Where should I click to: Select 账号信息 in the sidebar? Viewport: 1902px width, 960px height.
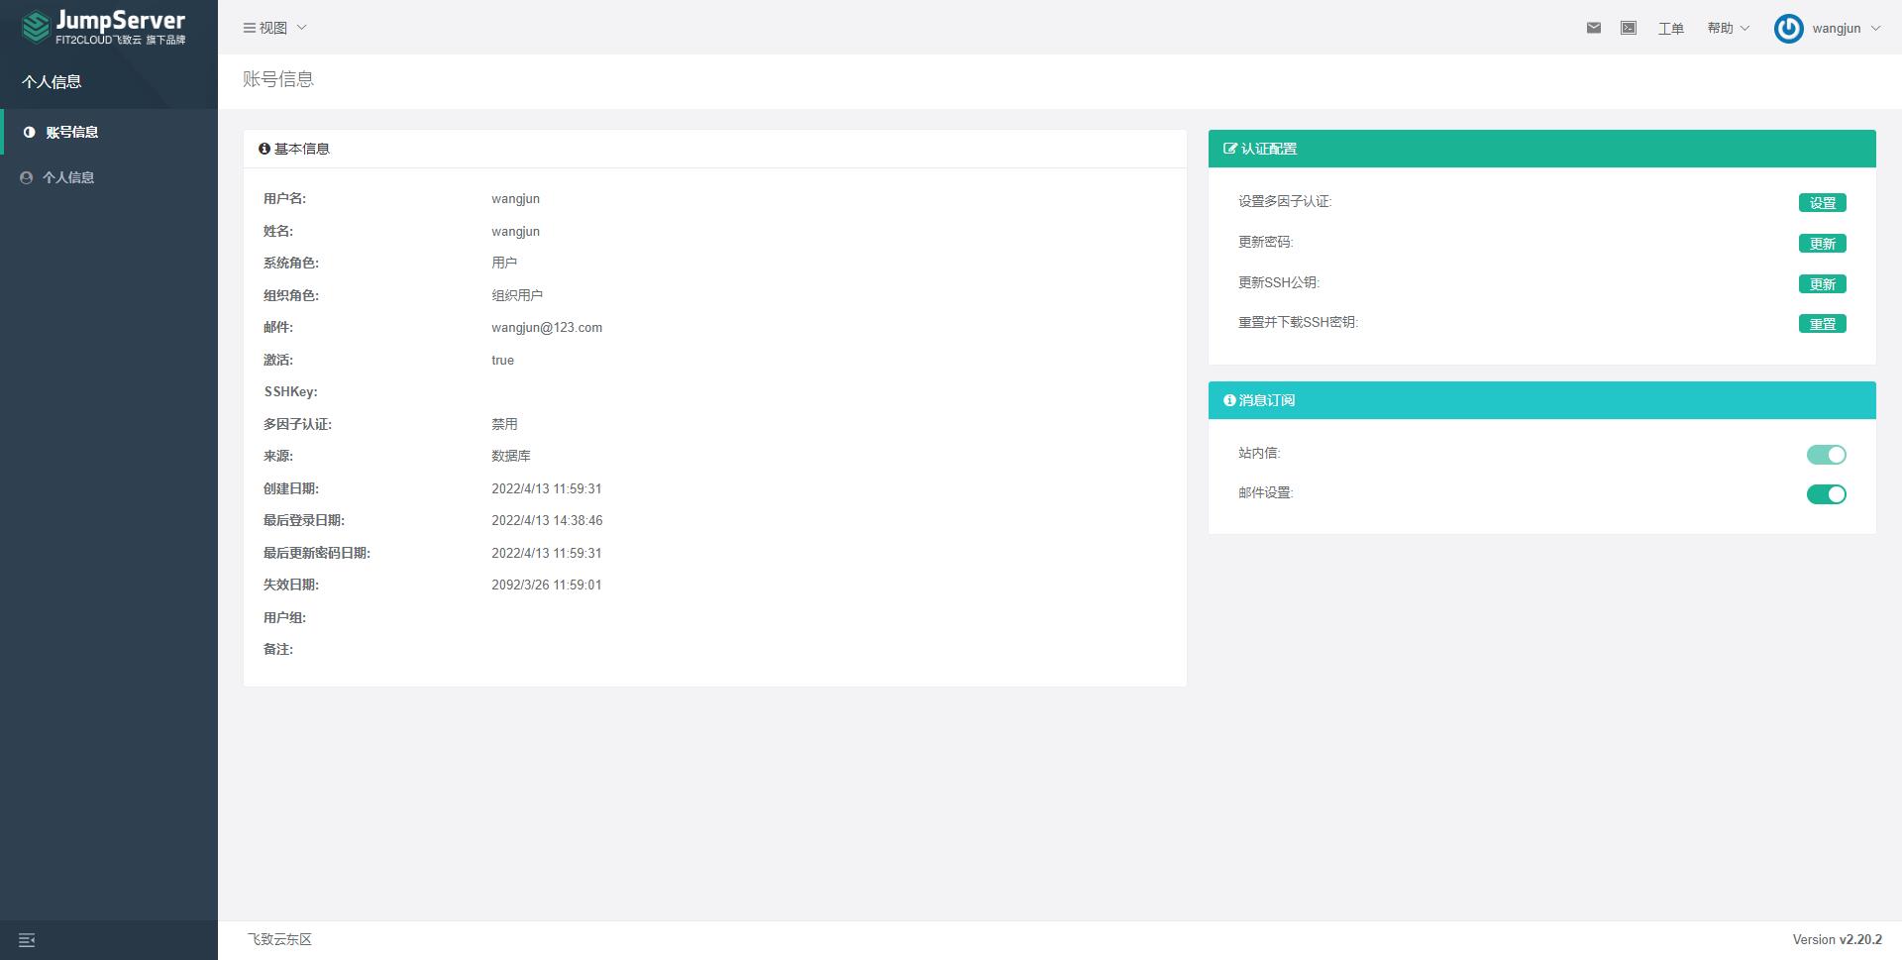(x=109, y=132)
